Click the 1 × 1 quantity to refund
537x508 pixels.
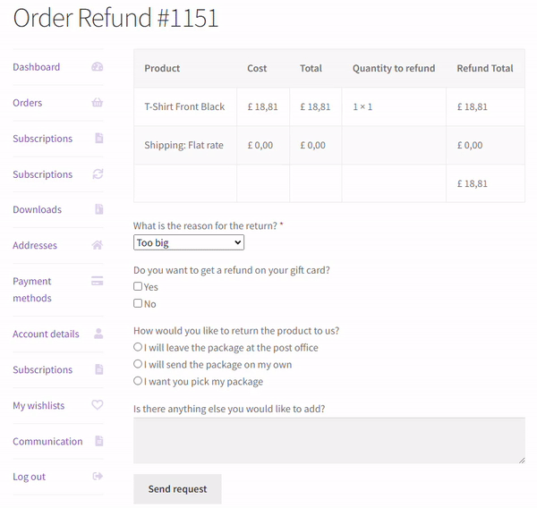click(x=362, y=106)
